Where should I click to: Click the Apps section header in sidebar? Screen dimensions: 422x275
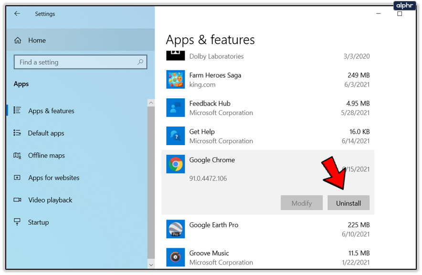[21, 84]
